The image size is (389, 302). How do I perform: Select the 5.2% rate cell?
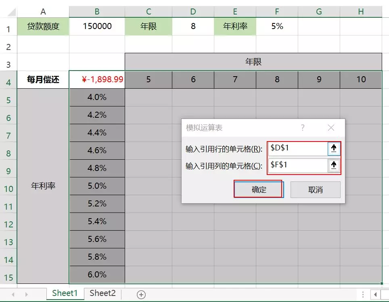point(97,204)
